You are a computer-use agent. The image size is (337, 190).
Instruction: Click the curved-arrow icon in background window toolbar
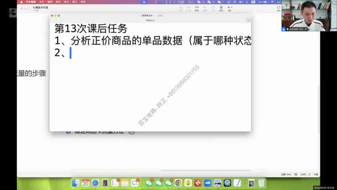197,8
